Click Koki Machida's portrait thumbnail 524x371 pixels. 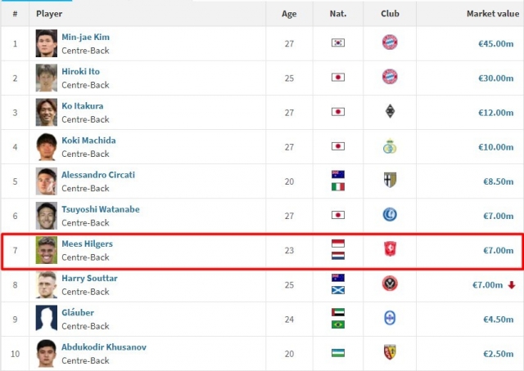click(x=47, y=147)
